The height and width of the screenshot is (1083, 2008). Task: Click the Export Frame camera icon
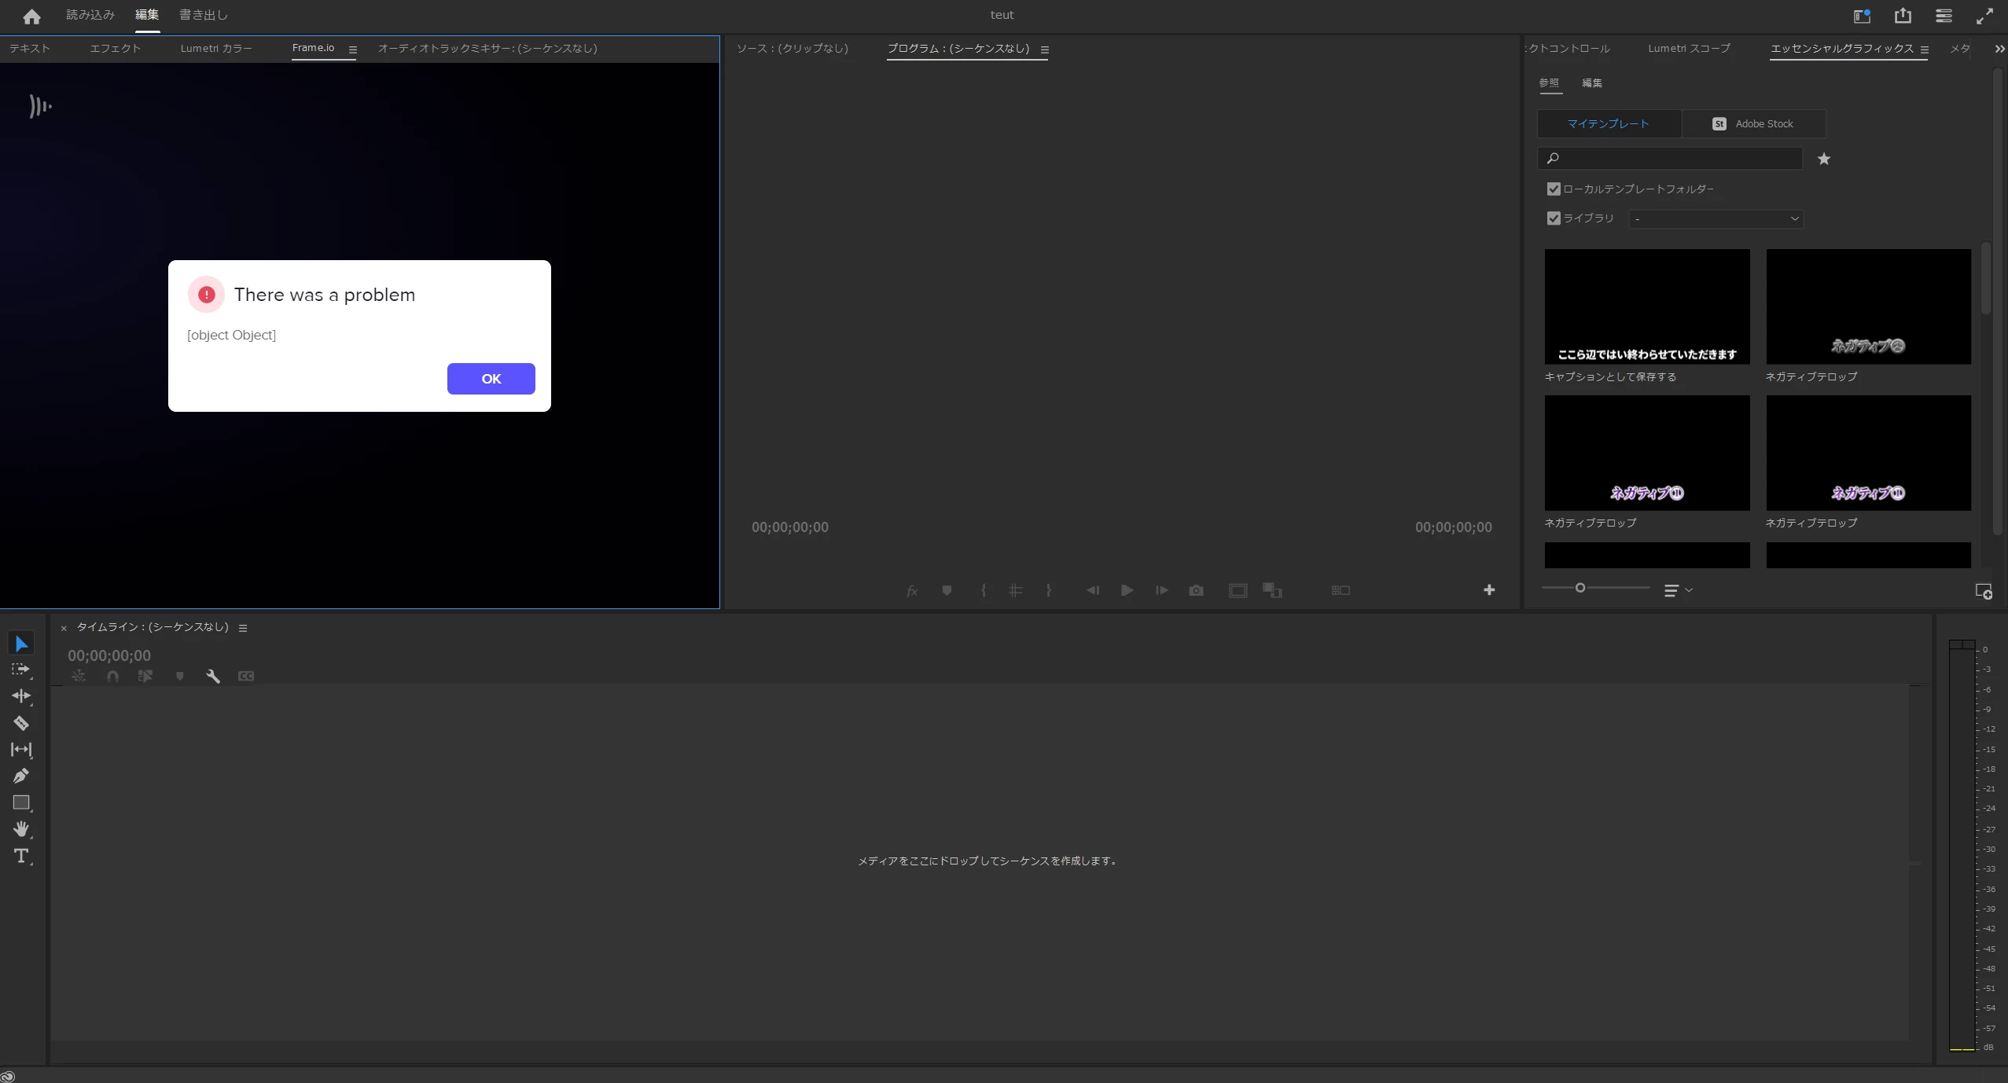click(1196, 590)
